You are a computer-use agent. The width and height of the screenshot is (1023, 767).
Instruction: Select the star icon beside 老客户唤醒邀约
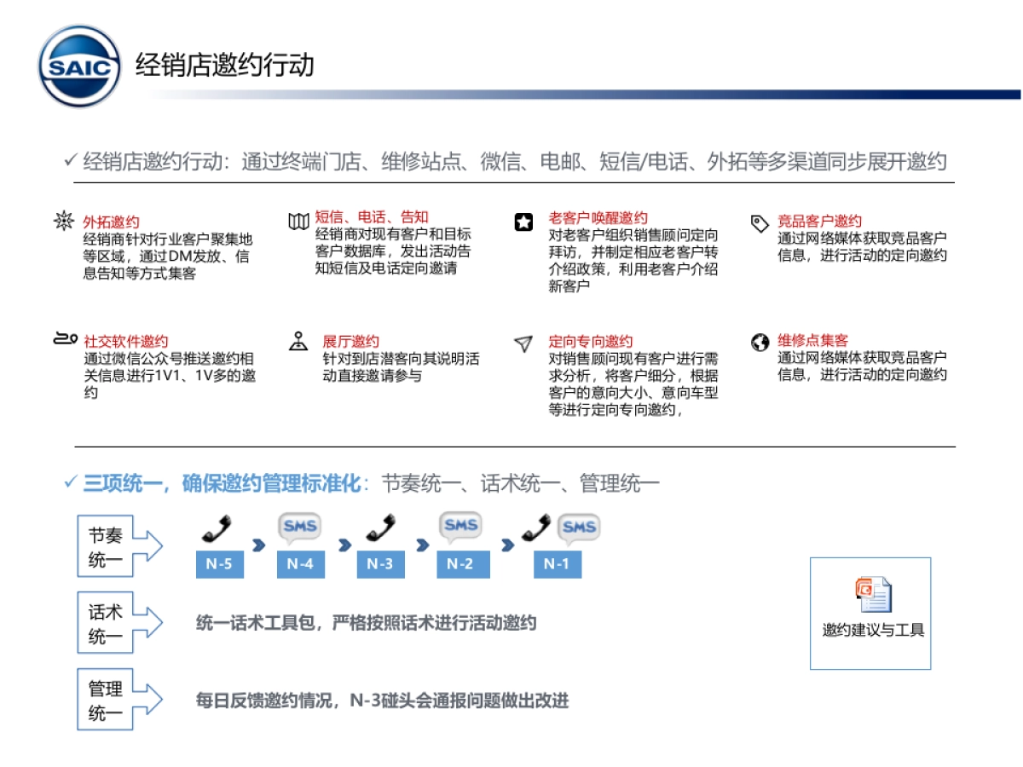point(523,222)
